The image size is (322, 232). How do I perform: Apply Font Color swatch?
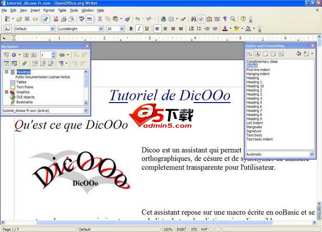click(x=225, y=29)
